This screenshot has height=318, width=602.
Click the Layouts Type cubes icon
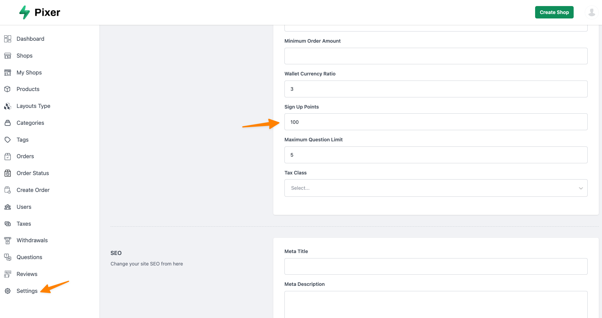point(8,106)
